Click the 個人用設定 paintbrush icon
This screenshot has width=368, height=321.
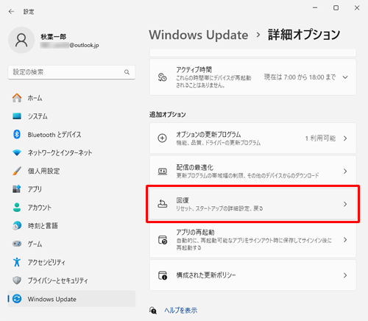tap(17, 171)
